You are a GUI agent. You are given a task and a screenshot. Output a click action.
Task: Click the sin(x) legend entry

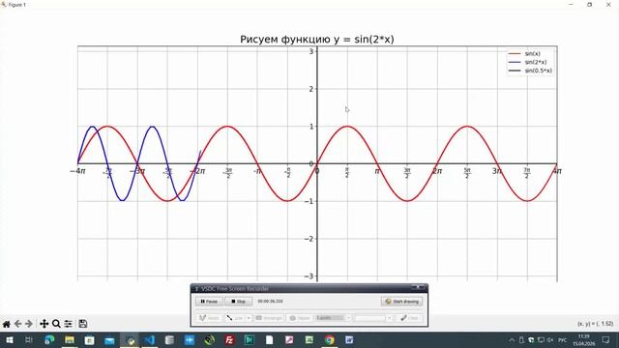[524, 54]
